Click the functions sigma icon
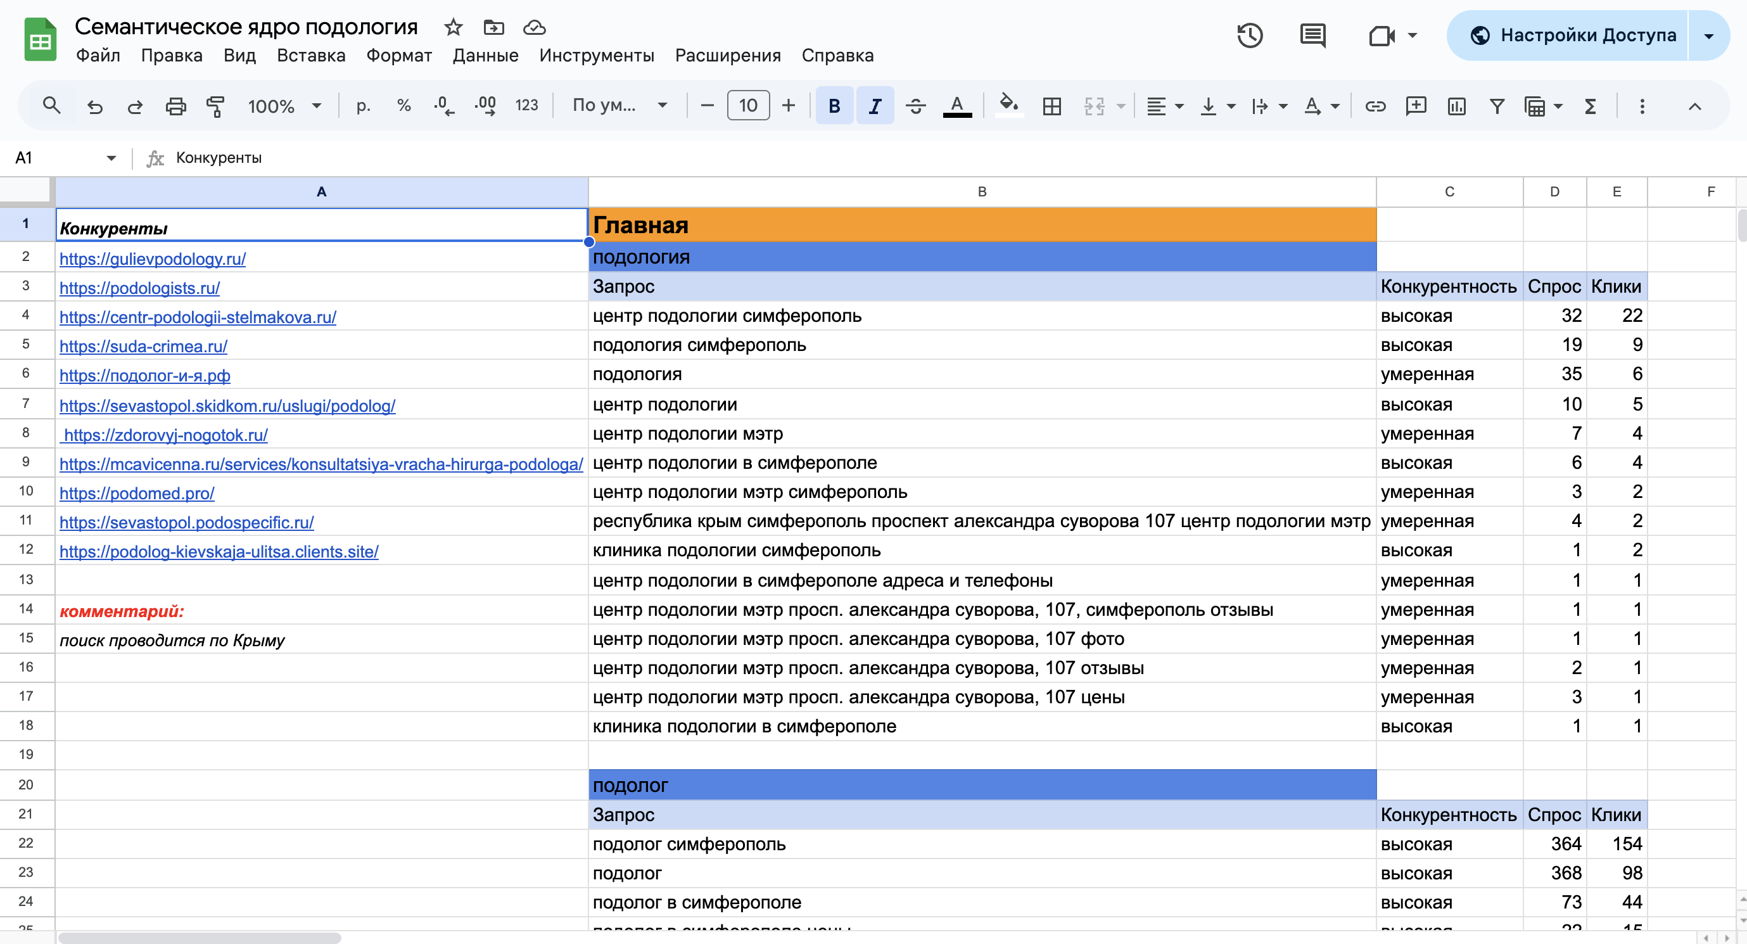Image resolution: width=1747 pixels, height=944 pixels. click(x=1591, y=106)
